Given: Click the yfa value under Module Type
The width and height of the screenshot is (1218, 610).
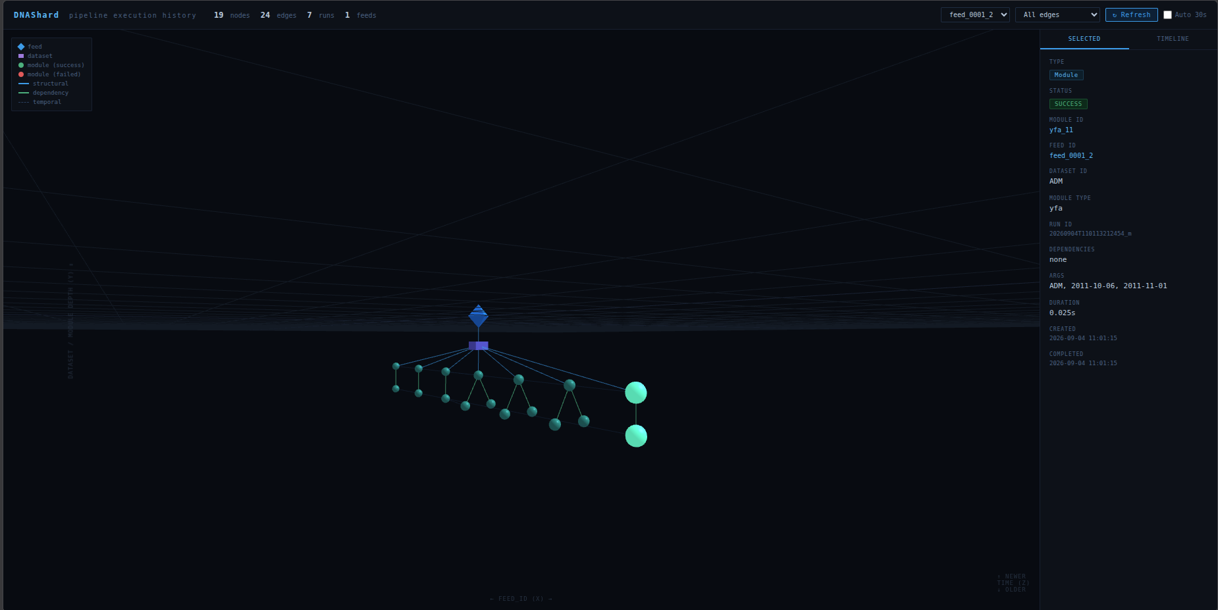Looking at the screenshot, I should (1056, 209).
